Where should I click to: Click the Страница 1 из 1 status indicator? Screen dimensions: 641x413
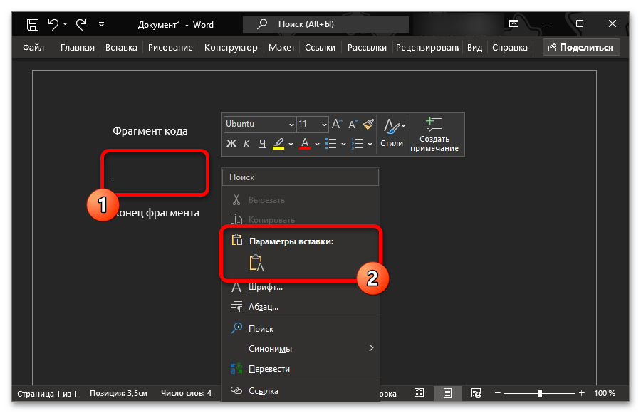tap(47, 393)
